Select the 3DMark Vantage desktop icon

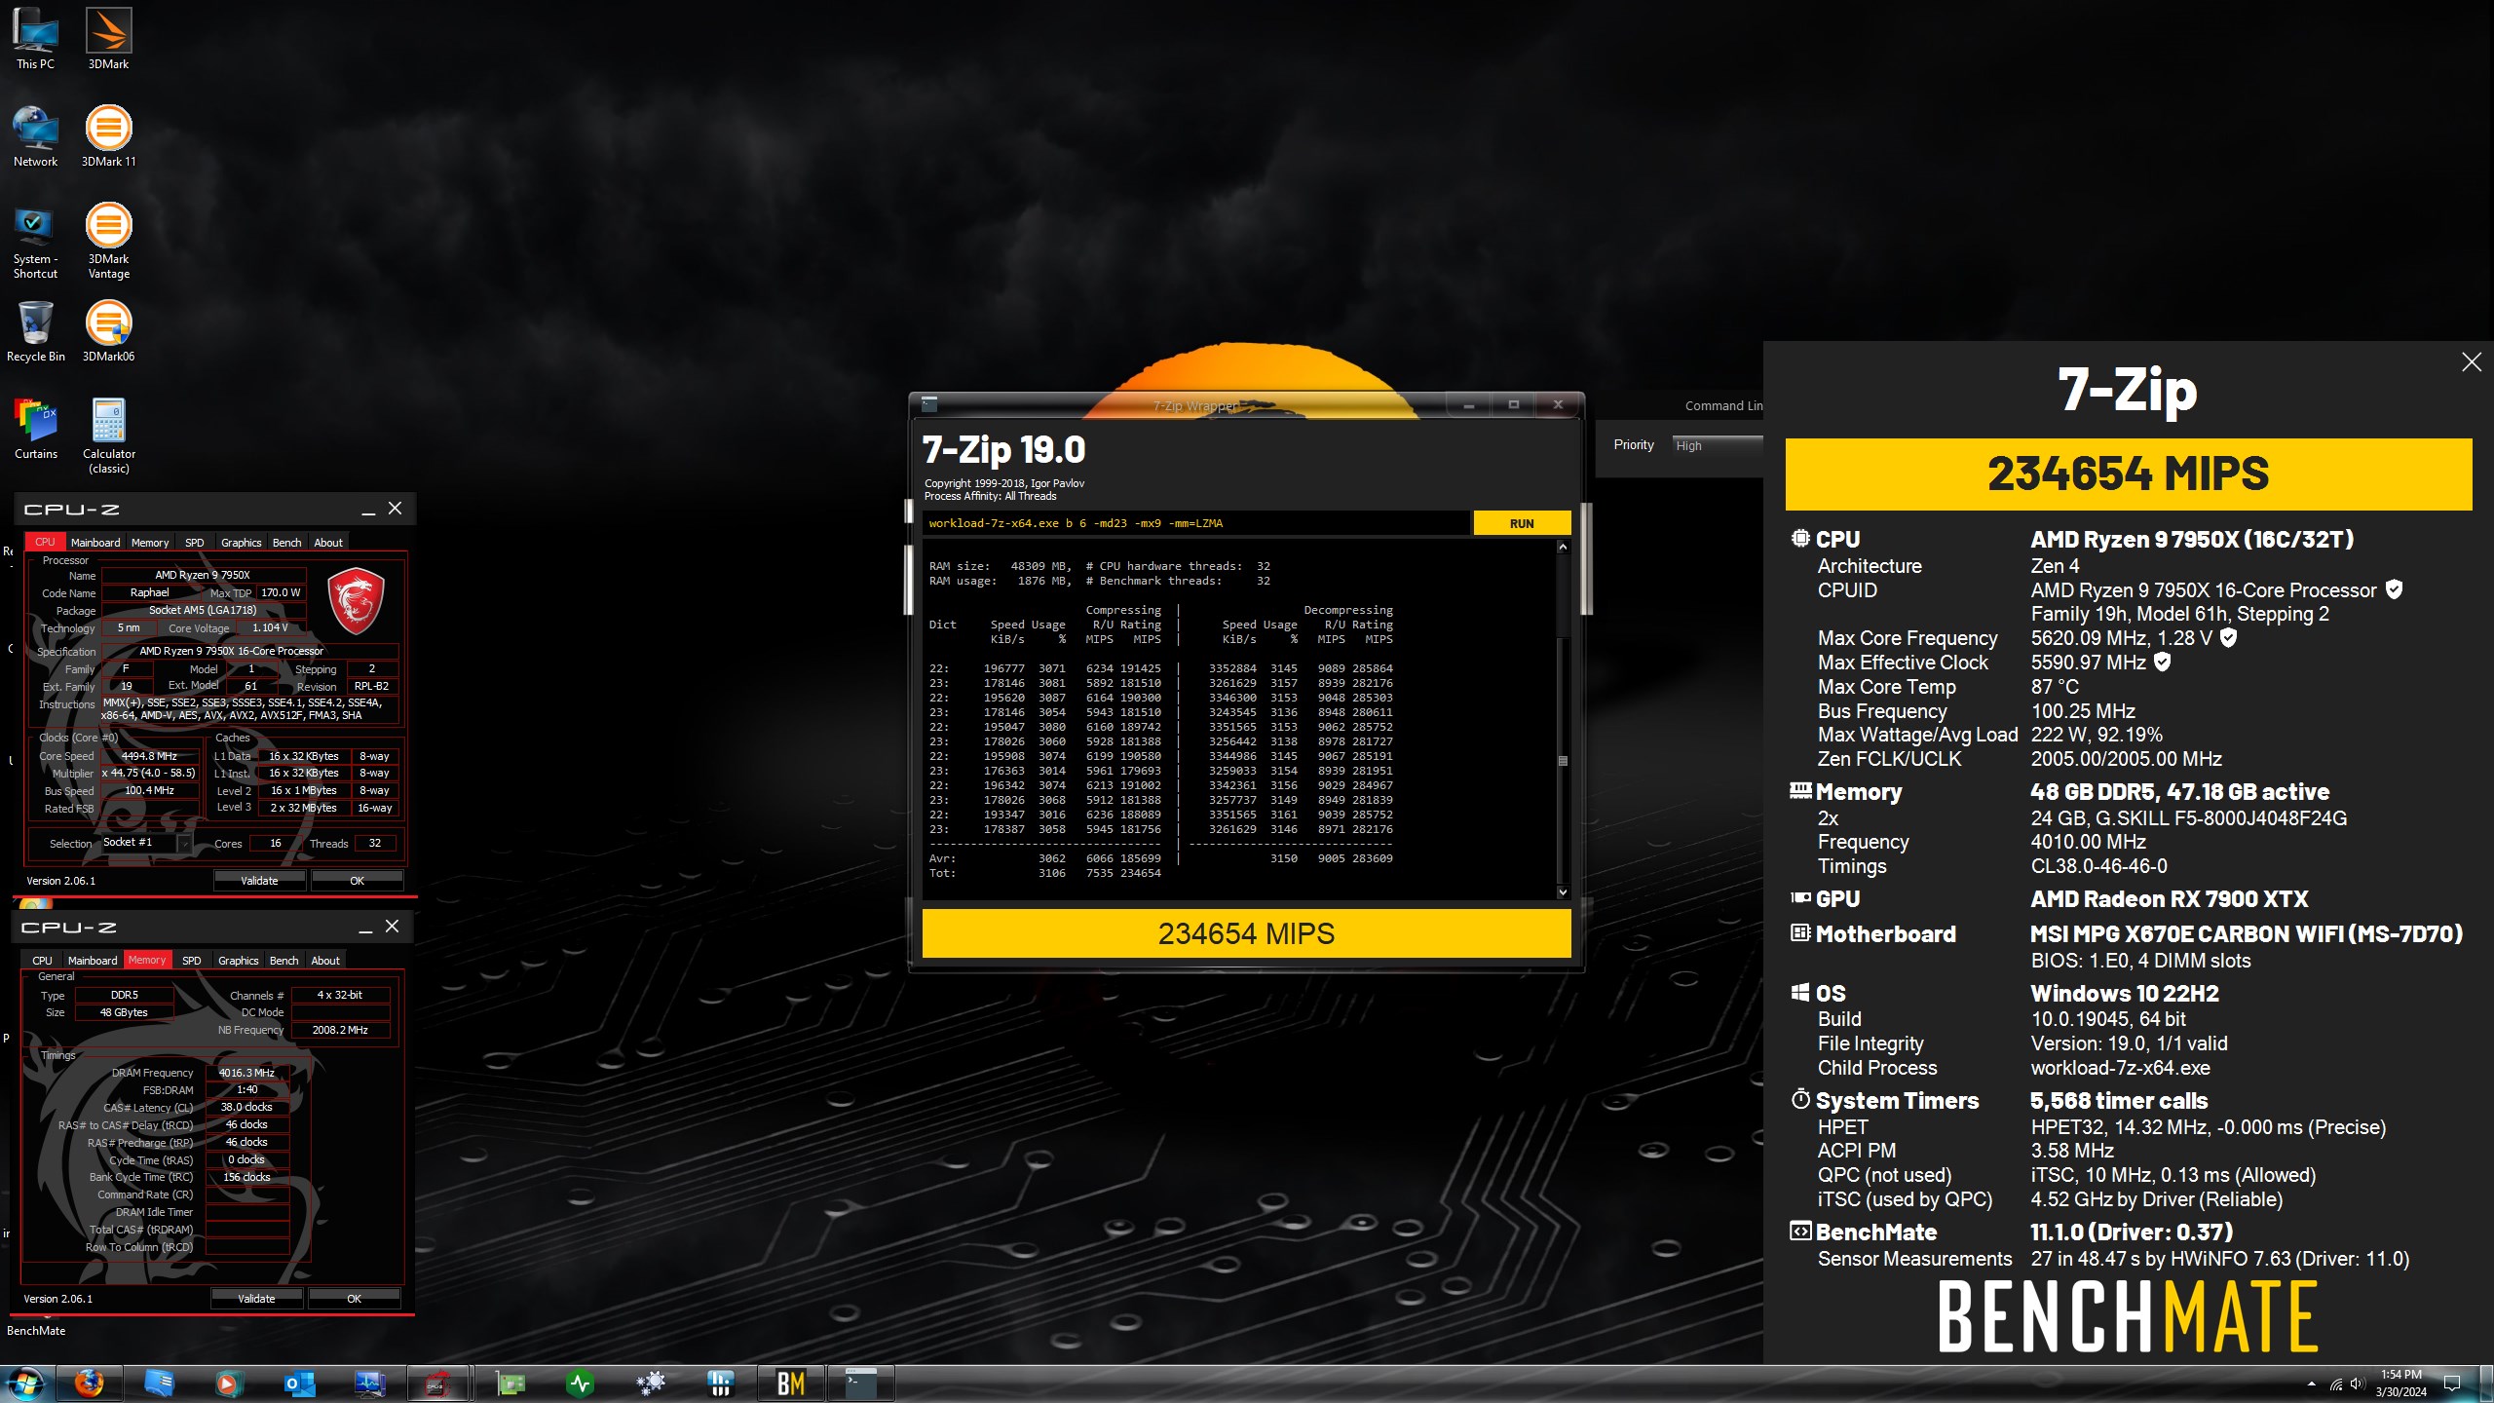pos(108,241)
